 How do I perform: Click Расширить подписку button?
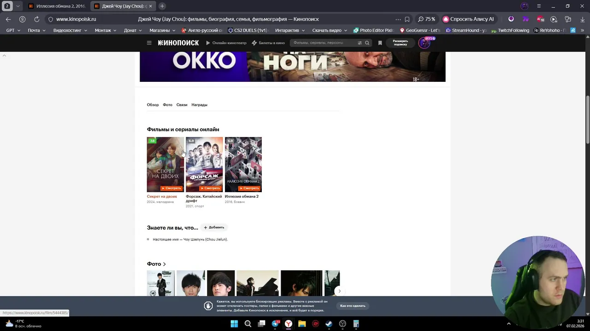tap(401, 43)
